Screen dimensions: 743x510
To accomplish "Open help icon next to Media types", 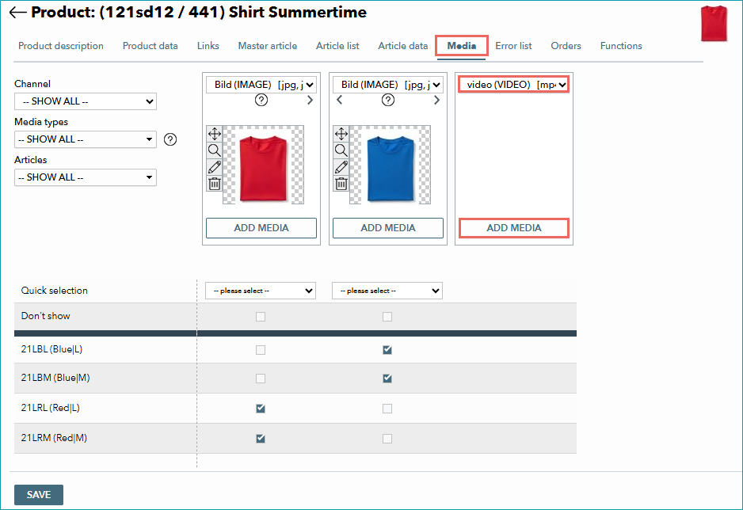I will [x=170, y=139].
